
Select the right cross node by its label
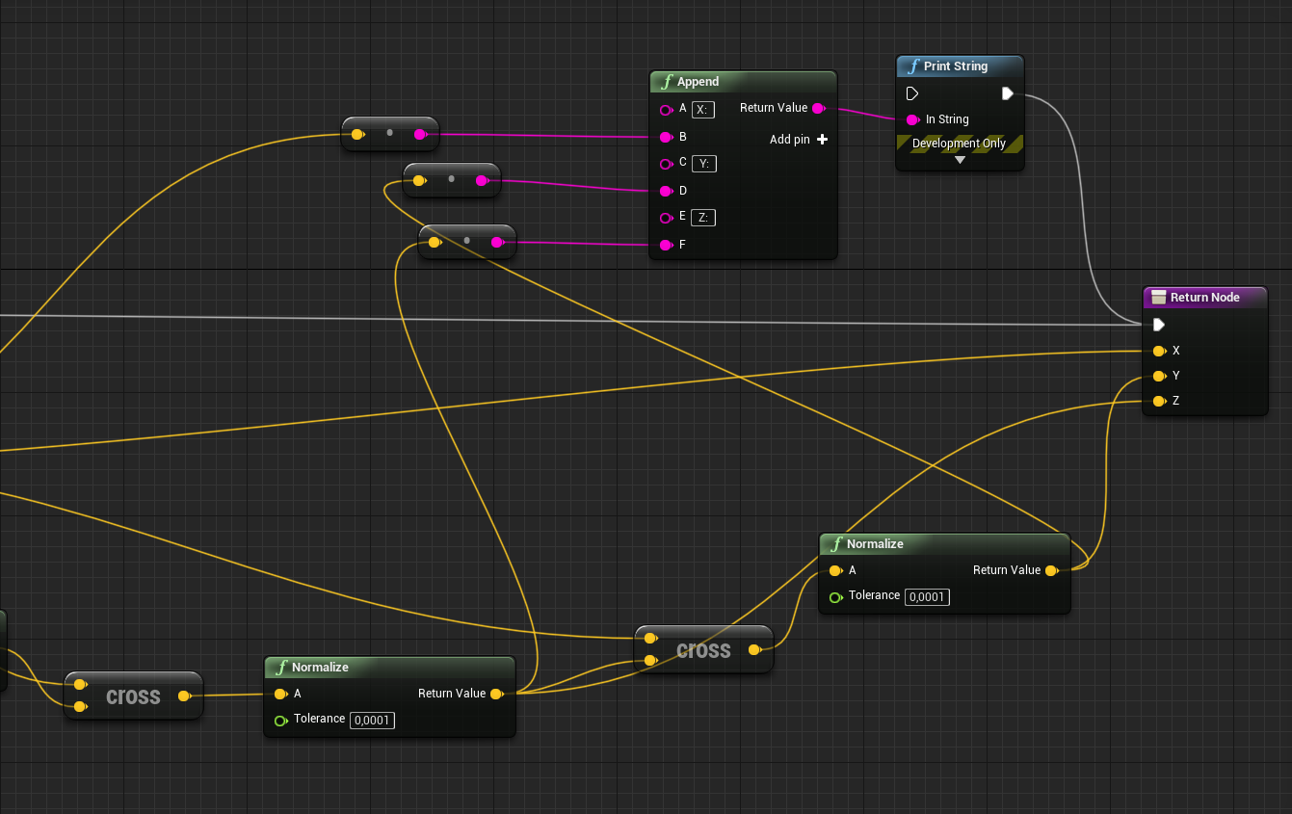pos(703,650)
